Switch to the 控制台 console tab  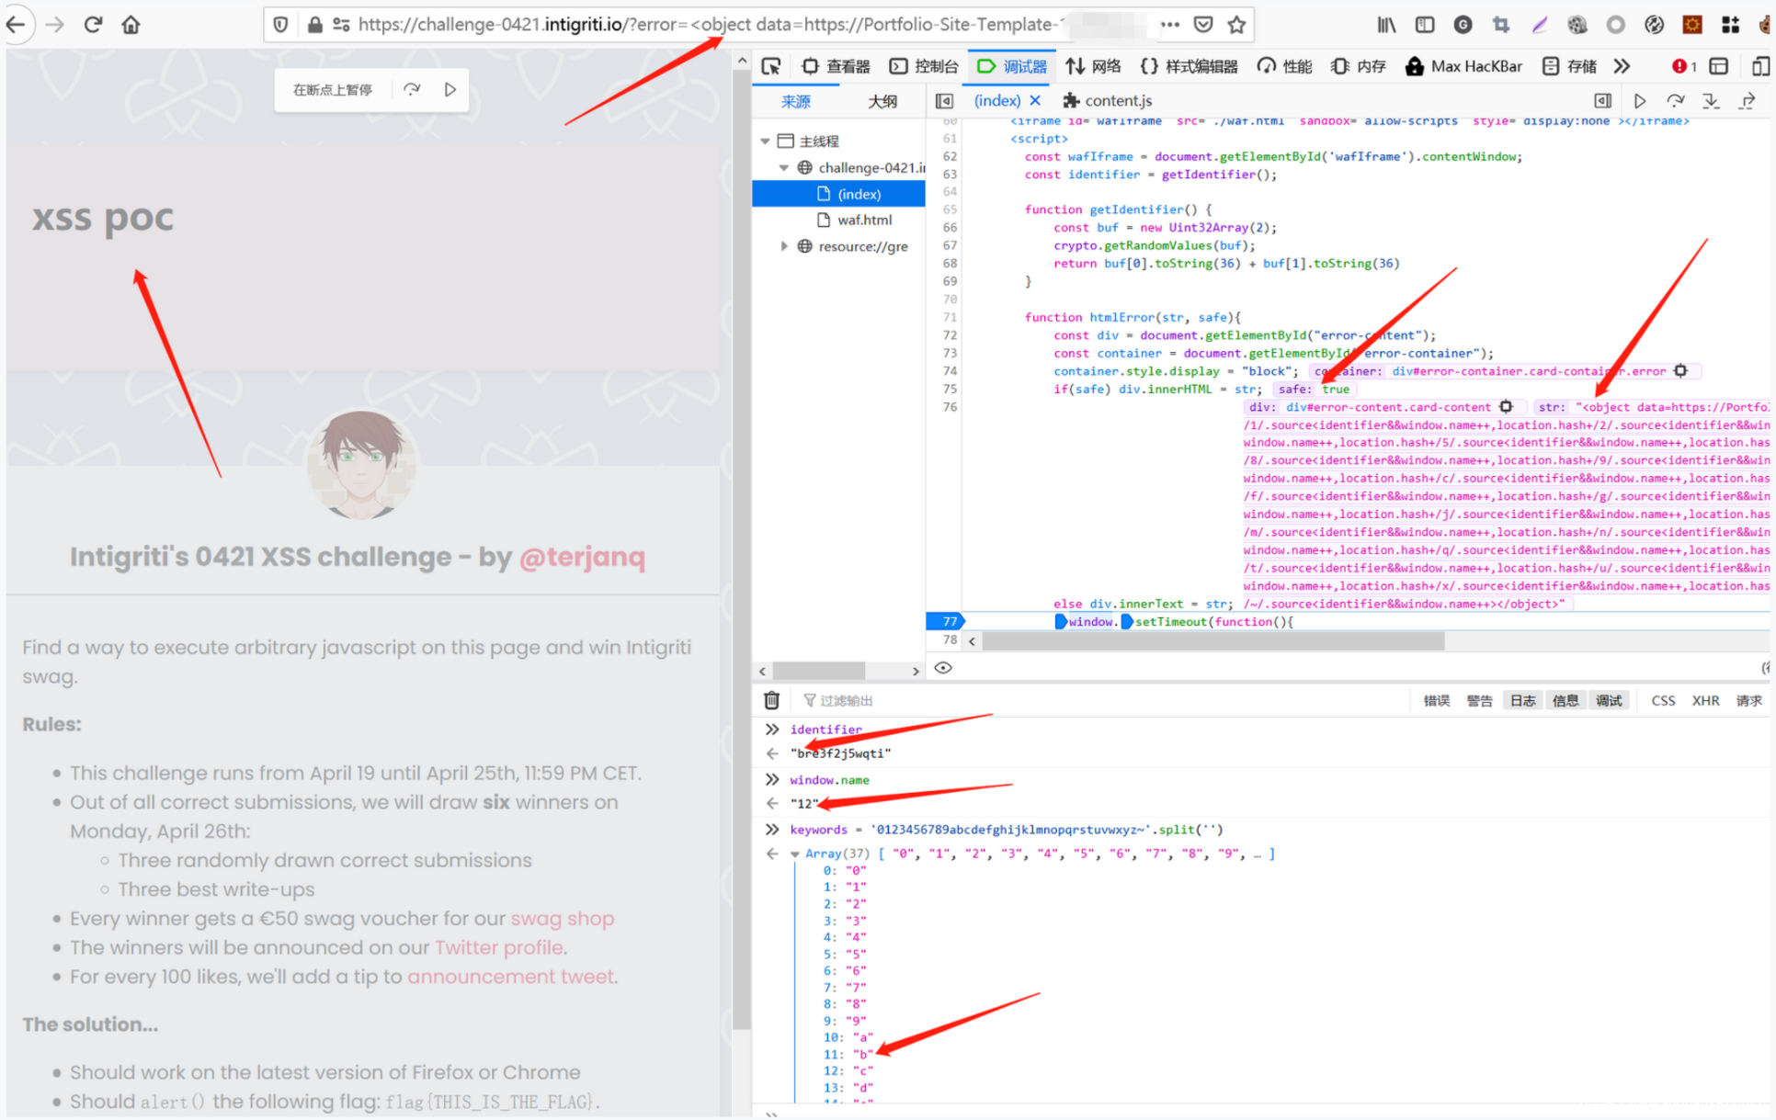coord(924,66)
